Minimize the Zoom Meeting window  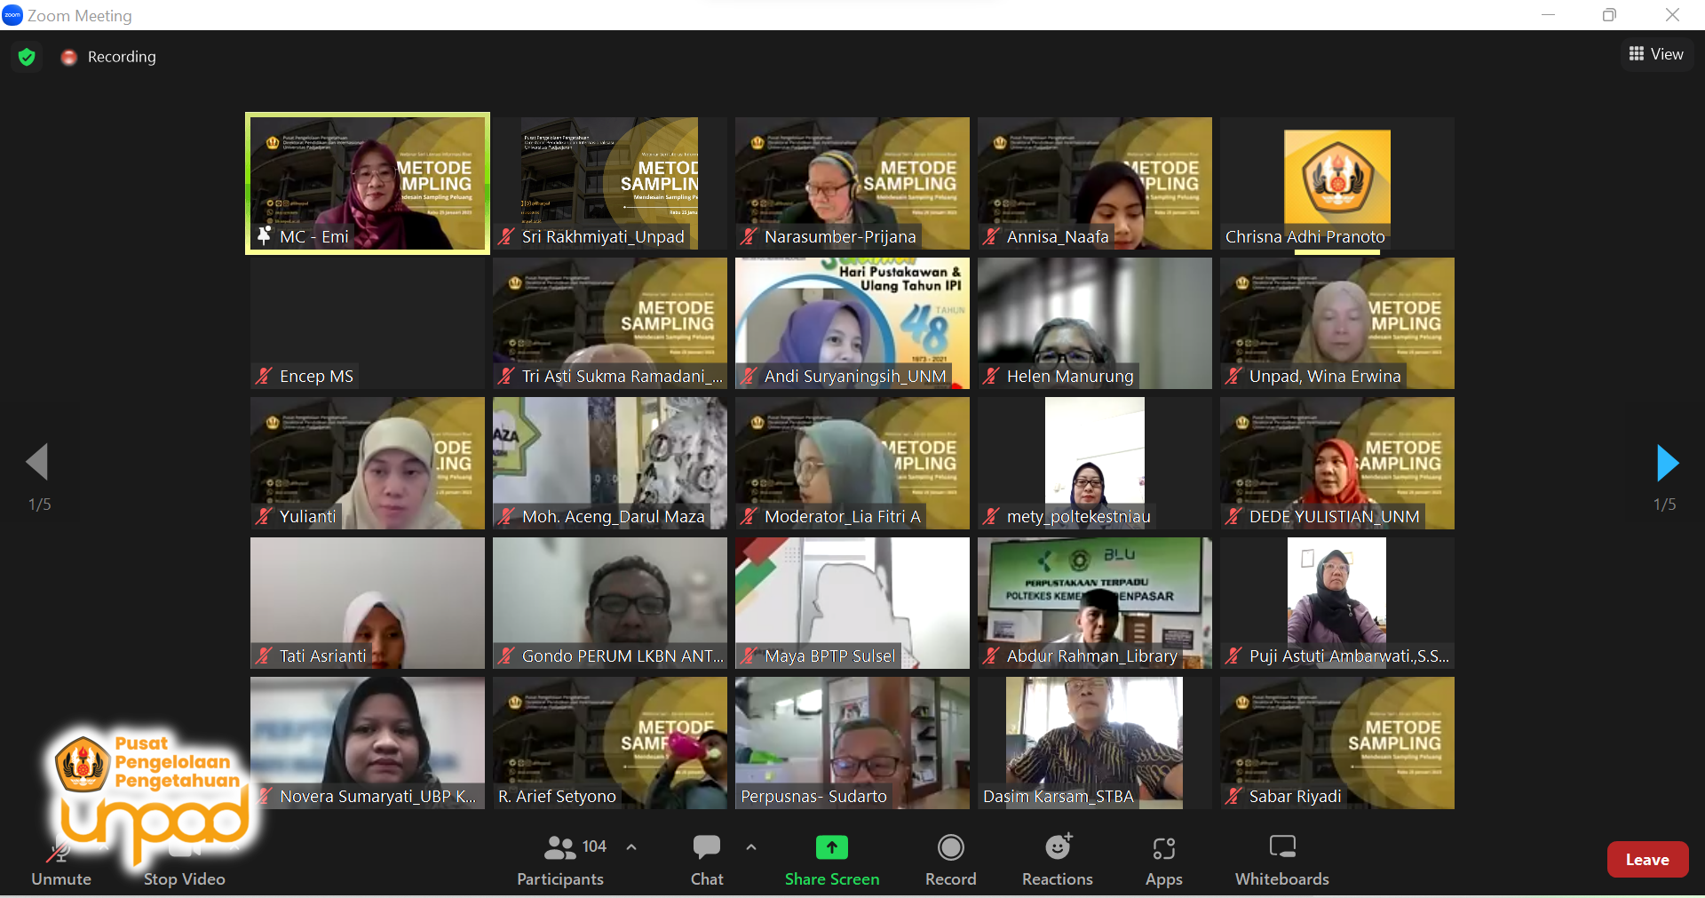tap(1548, 15)
